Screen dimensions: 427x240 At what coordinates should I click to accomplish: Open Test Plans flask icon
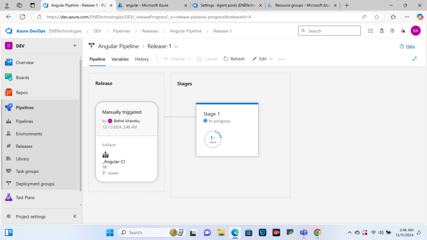9,197
